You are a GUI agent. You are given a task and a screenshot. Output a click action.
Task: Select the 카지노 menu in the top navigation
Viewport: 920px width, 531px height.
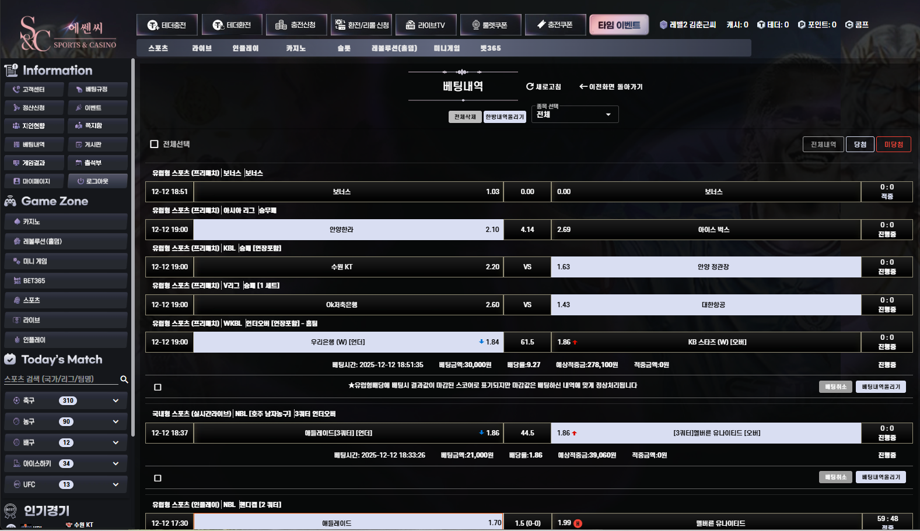(x=296, y=48)
